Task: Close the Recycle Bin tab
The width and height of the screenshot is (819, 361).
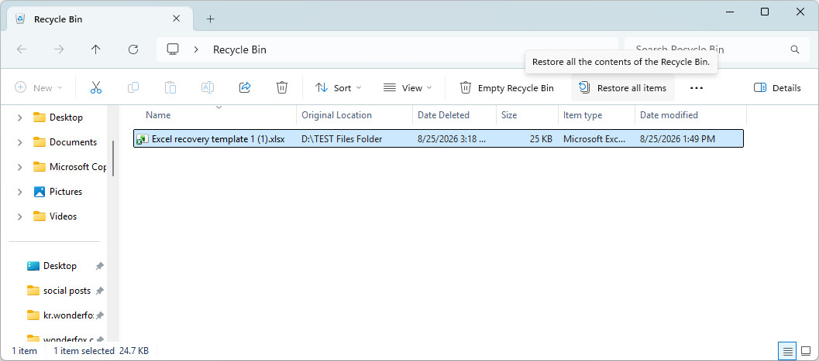Action: coord(176,19)
